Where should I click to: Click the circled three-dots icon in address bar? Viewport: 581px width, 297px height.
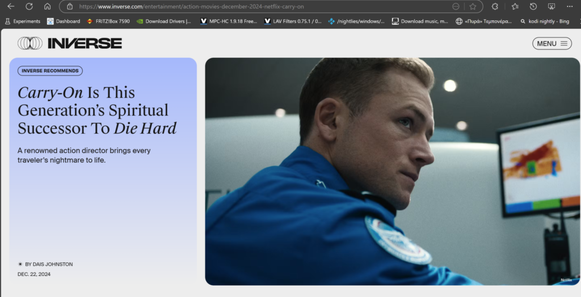456,6
